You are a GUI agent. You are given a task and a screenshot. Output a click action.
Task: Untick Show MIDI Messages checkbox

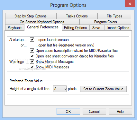click(32, 67)
